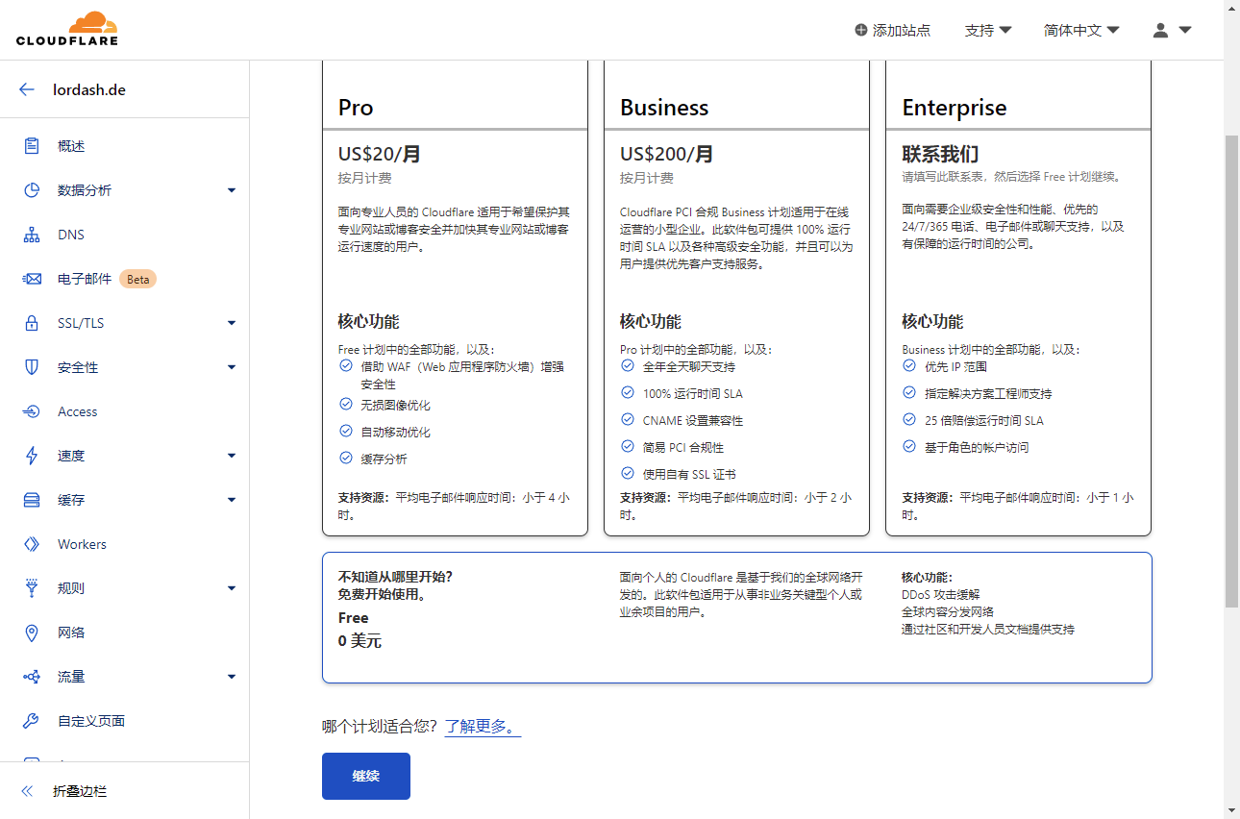Expand the 规则 submenu arrow
Screen dimensions: 1240x819
tap(232, 588)
